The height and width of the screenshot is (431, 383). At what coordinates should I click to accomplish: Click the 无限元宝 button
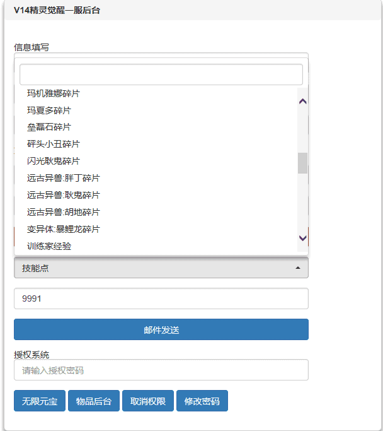[x=40, y=401]
